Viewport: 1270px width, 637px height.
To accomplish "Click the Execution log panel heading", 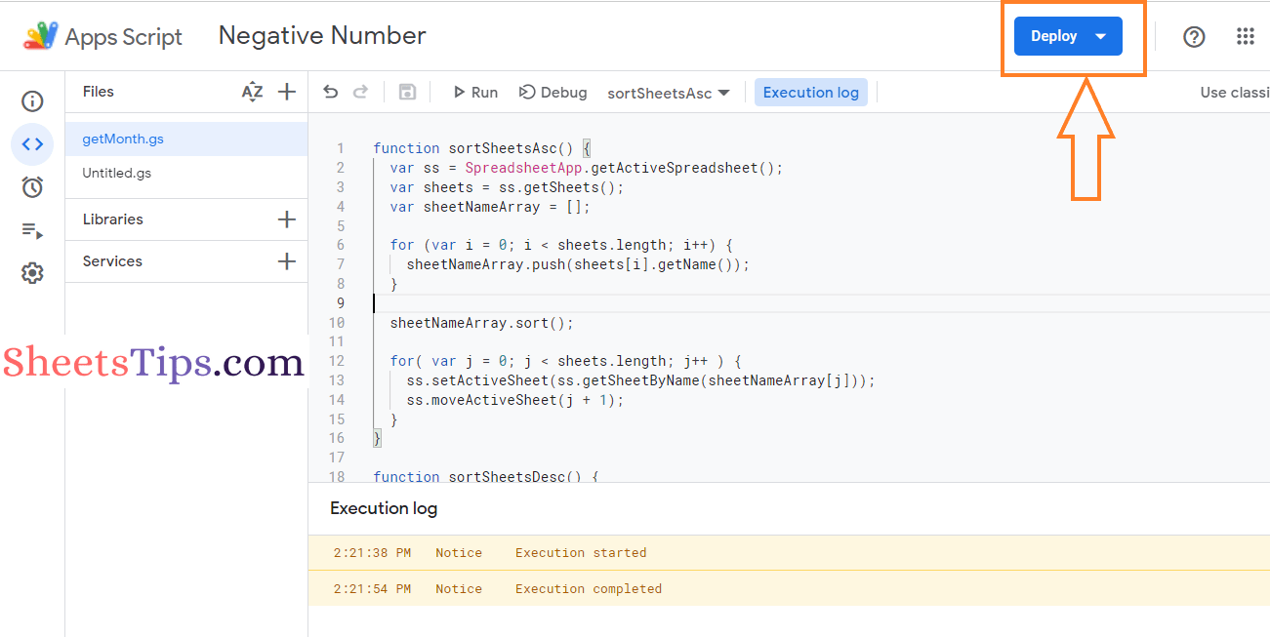I will click(384, 508).
